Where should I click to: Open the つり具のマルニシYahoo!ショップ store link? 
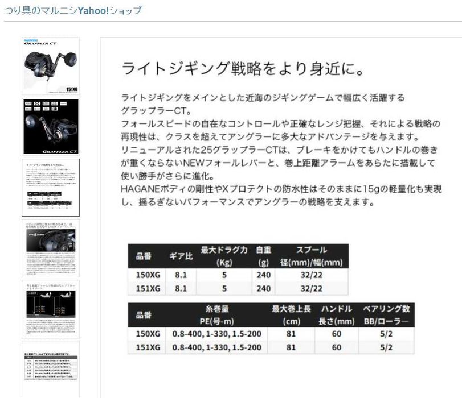click(72, 11)
